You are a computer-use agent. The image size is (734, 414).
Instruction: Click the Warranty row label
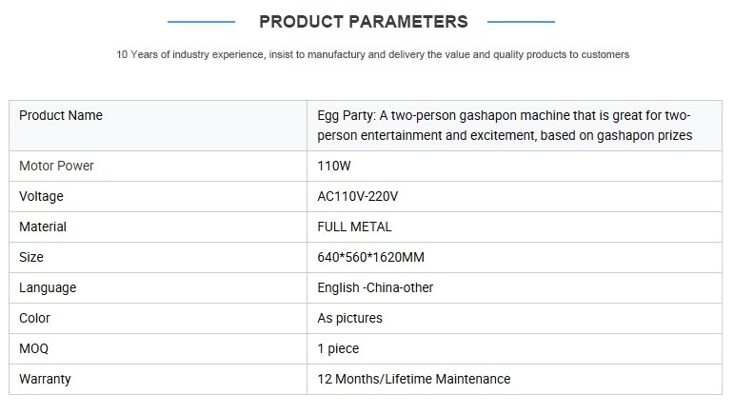tap(45, 380)
